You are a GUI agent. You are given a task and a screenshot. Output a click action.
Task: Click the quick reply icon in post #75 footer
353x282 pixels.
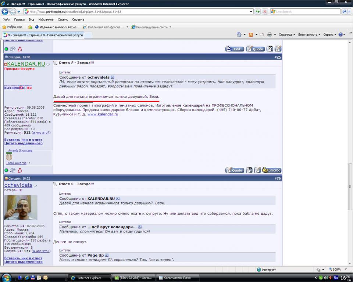[257, 170]
